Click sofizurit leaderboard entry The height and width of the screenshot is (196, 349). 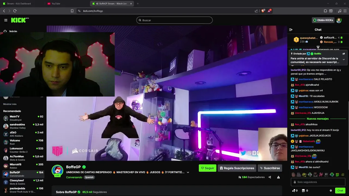[331, 38]
